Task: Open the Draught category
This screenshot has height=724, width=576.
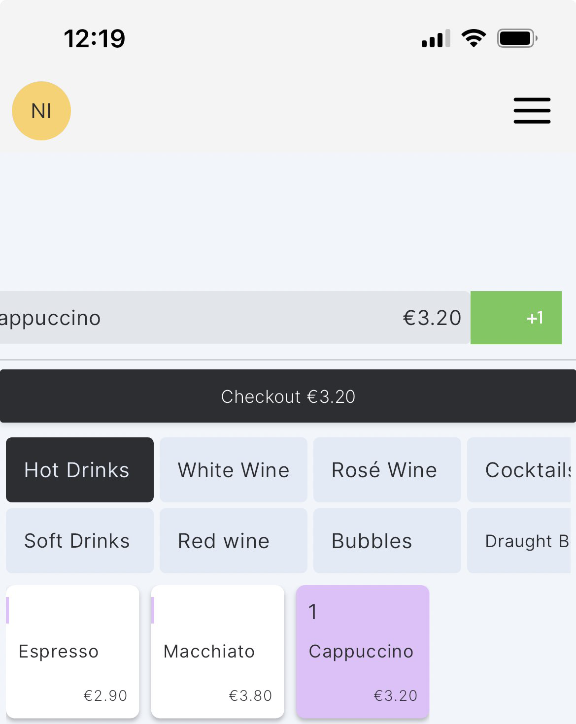Action: [520, 541]
